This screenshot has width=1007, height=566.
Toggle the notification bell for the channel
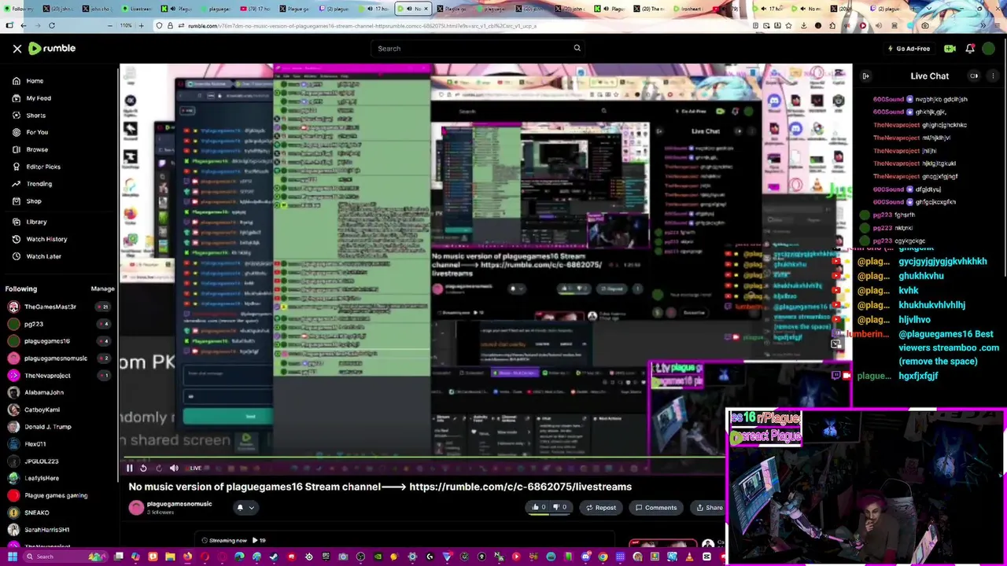(240, 508)
